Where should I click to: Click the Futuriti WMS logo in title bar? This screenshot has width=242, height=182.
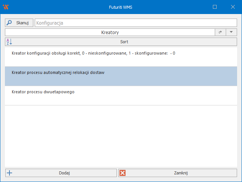(x=6, y=7)
